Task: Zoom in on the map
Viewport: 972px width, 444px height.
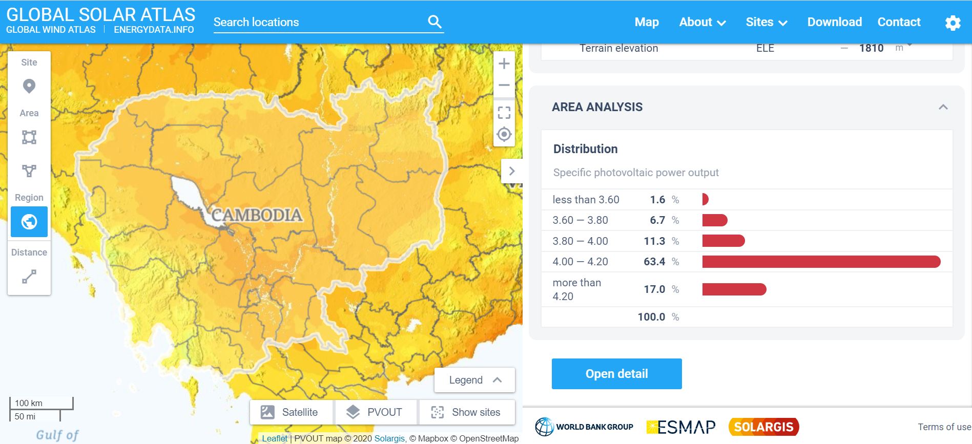Action: [x=504, y=64]
